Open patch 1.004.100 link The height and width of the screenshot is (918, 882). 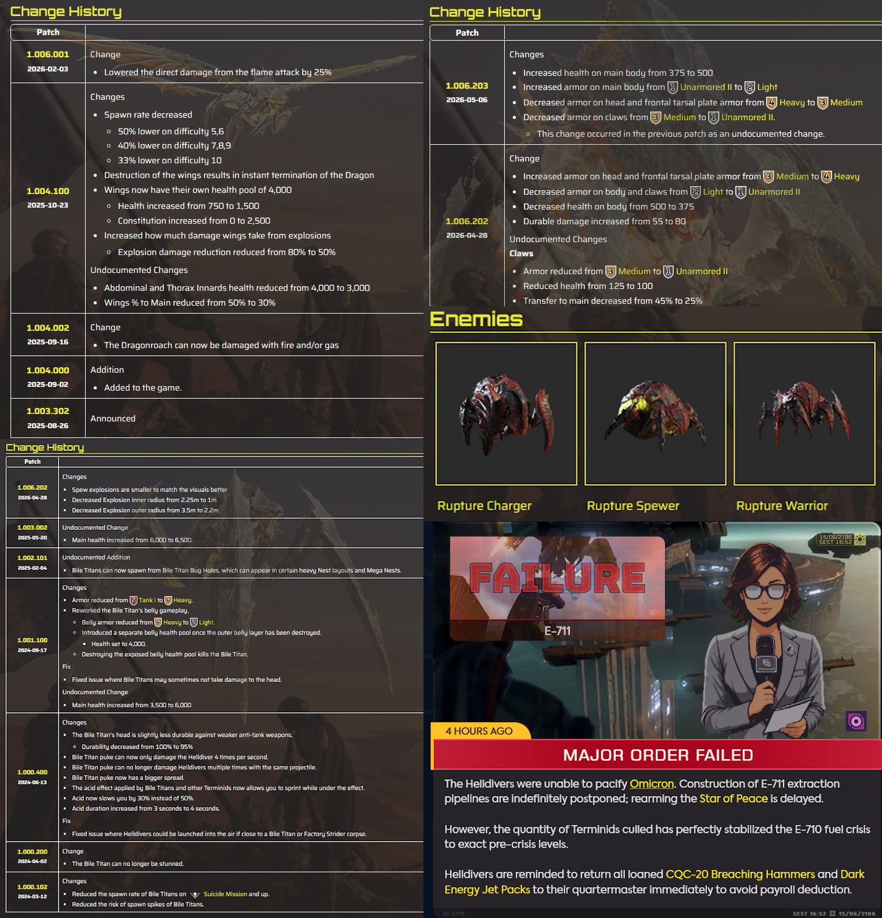tap(48, 191)
